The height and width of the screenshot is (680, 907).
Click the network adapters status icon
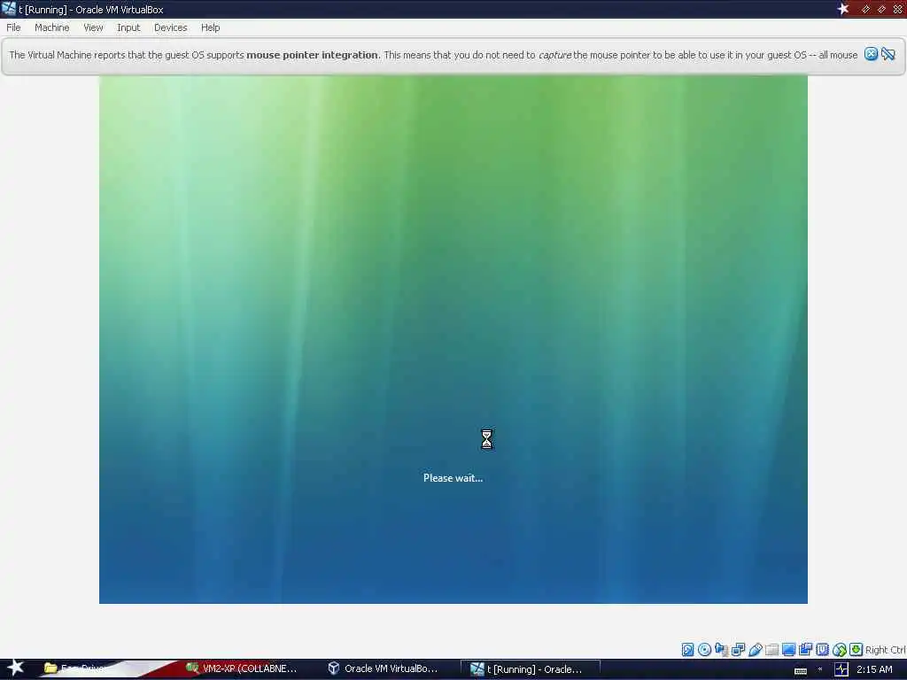click(738, 649)
